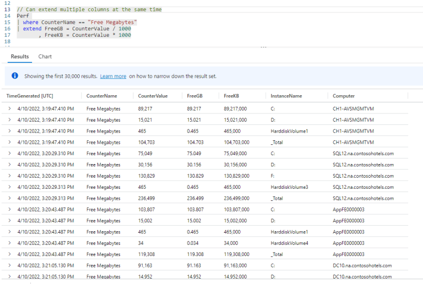Viewport: 423px width, 284px height.
Task: Sort by FreeKB column header
Action: 231,96
